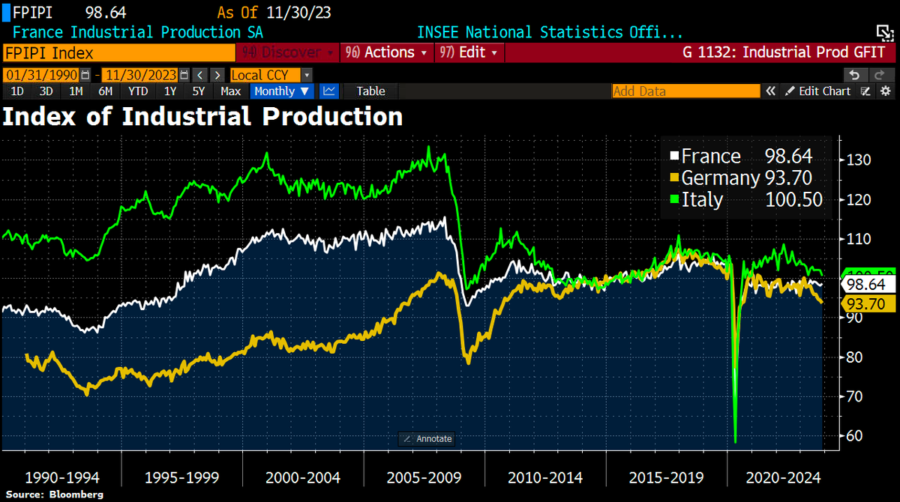
Task: Collapse the toolbar with the double-chevron icon
Action: (771, 91)
